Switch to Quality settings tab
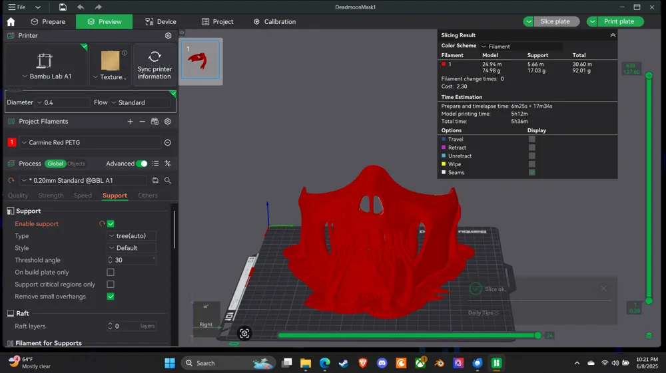Viewport: 666px width, 373px height. click(x=18, y=195)
